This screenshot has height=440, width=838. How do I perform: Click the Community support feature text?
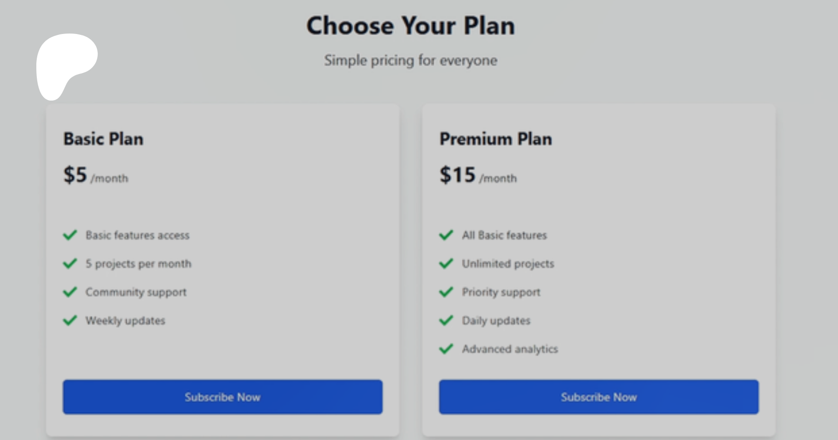136,292
